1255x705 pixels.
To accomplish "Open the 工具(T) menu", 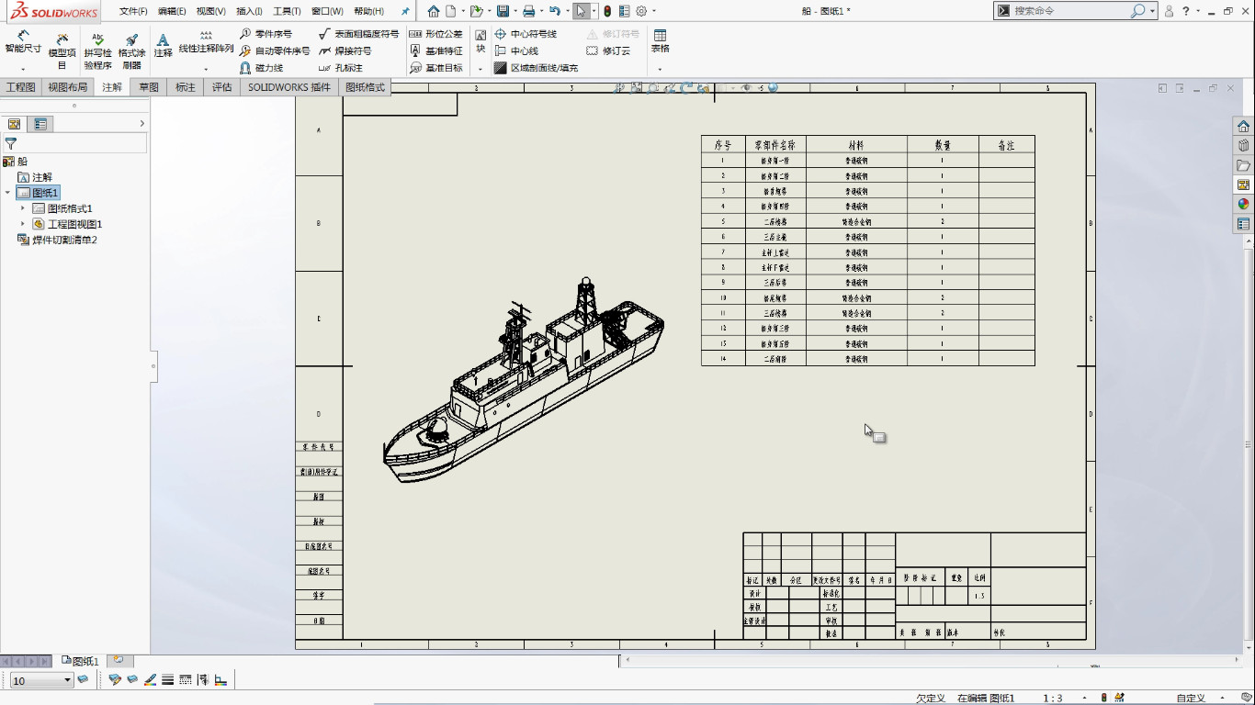I will coord(287,11).
